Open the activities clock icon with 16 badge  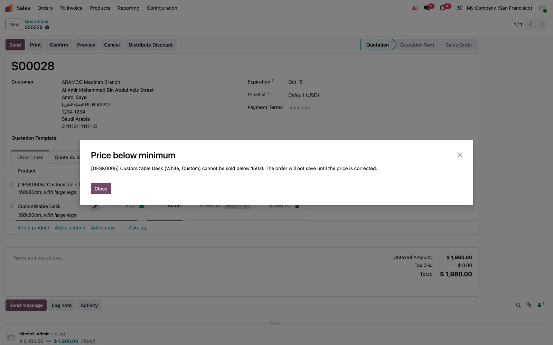[443, 8]
